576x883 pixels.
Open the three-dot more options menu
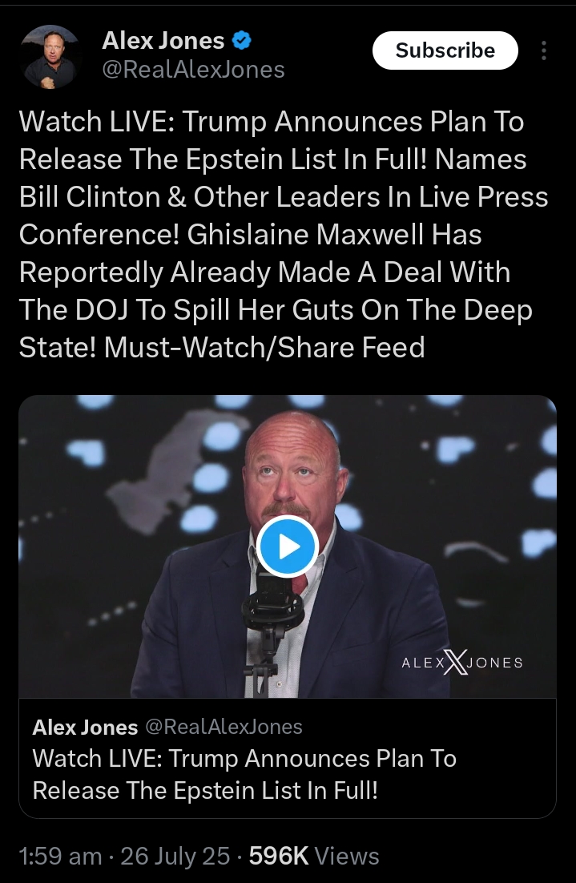(x=543, y=50)
